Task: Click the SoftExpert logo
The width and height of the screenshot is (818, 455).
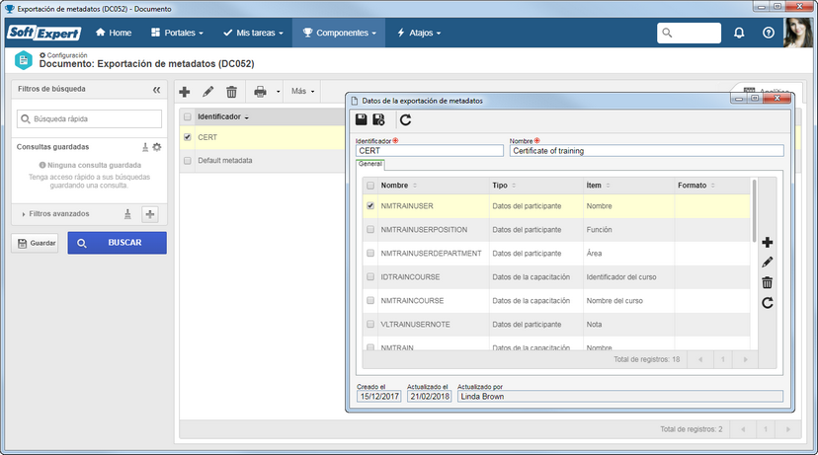Action: click(43, 33)
